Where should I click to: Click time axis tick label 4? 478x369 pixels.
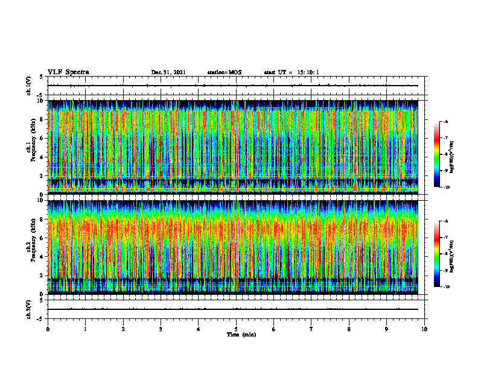pyautogui.click(x=199, y=329)
